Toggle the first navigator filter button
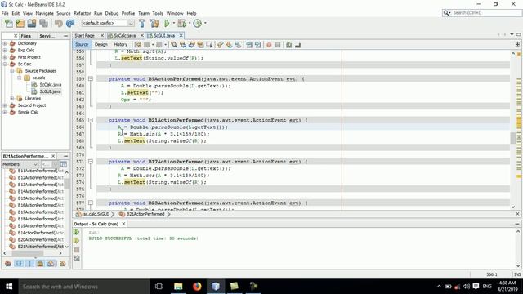Viewport: 523px width, 294px height. coord(8,264)
